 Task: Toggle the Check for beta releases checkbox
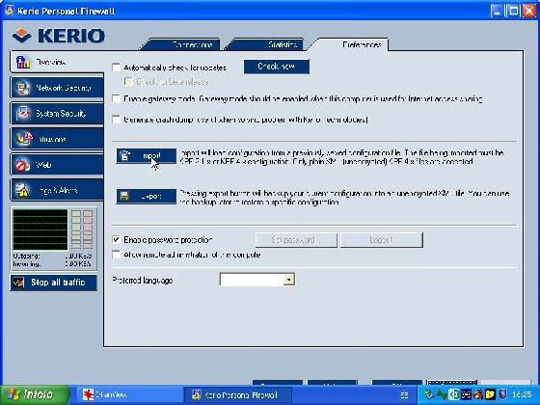[x=128, y=82]
